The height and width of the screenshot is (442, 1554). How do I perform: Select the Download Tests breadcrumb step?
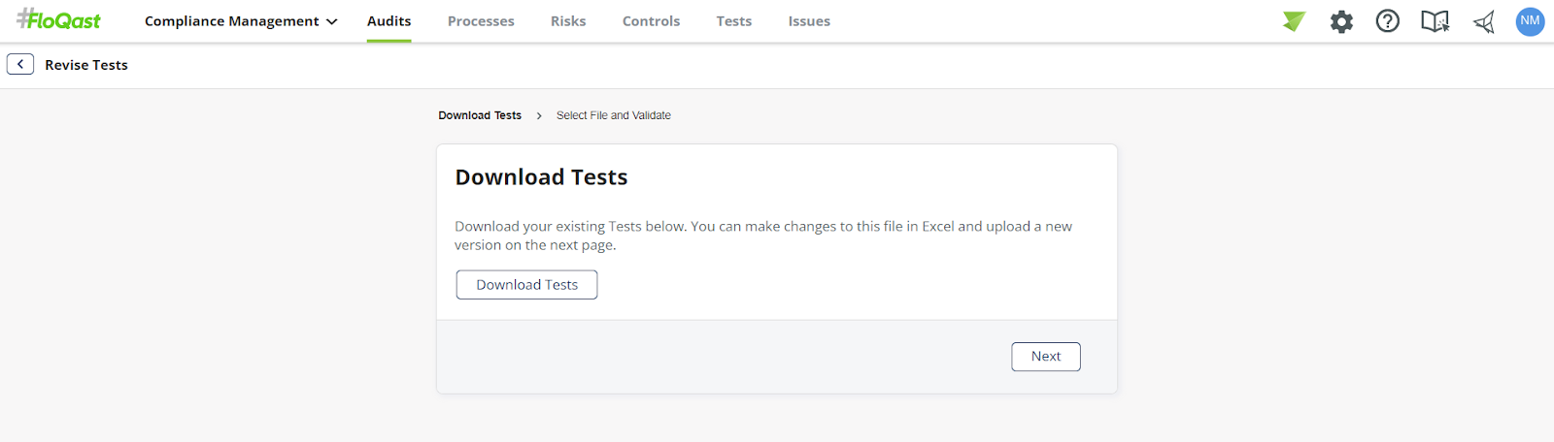(x=480, y=115)
